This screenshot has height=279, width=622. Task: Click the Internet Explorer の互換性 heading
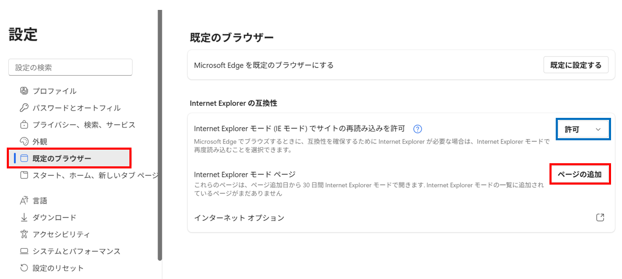[234, 103]
